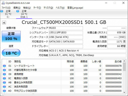Click the firmware field showing MU03
Viewport: 128px width, 96px height.
(x=66, y=28)
